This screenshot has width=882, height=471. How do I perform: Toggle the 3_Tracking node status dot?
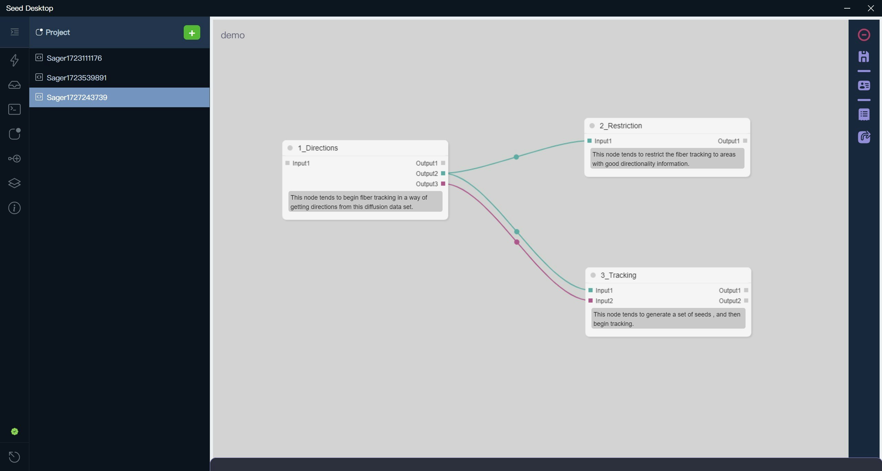point(593,275)
